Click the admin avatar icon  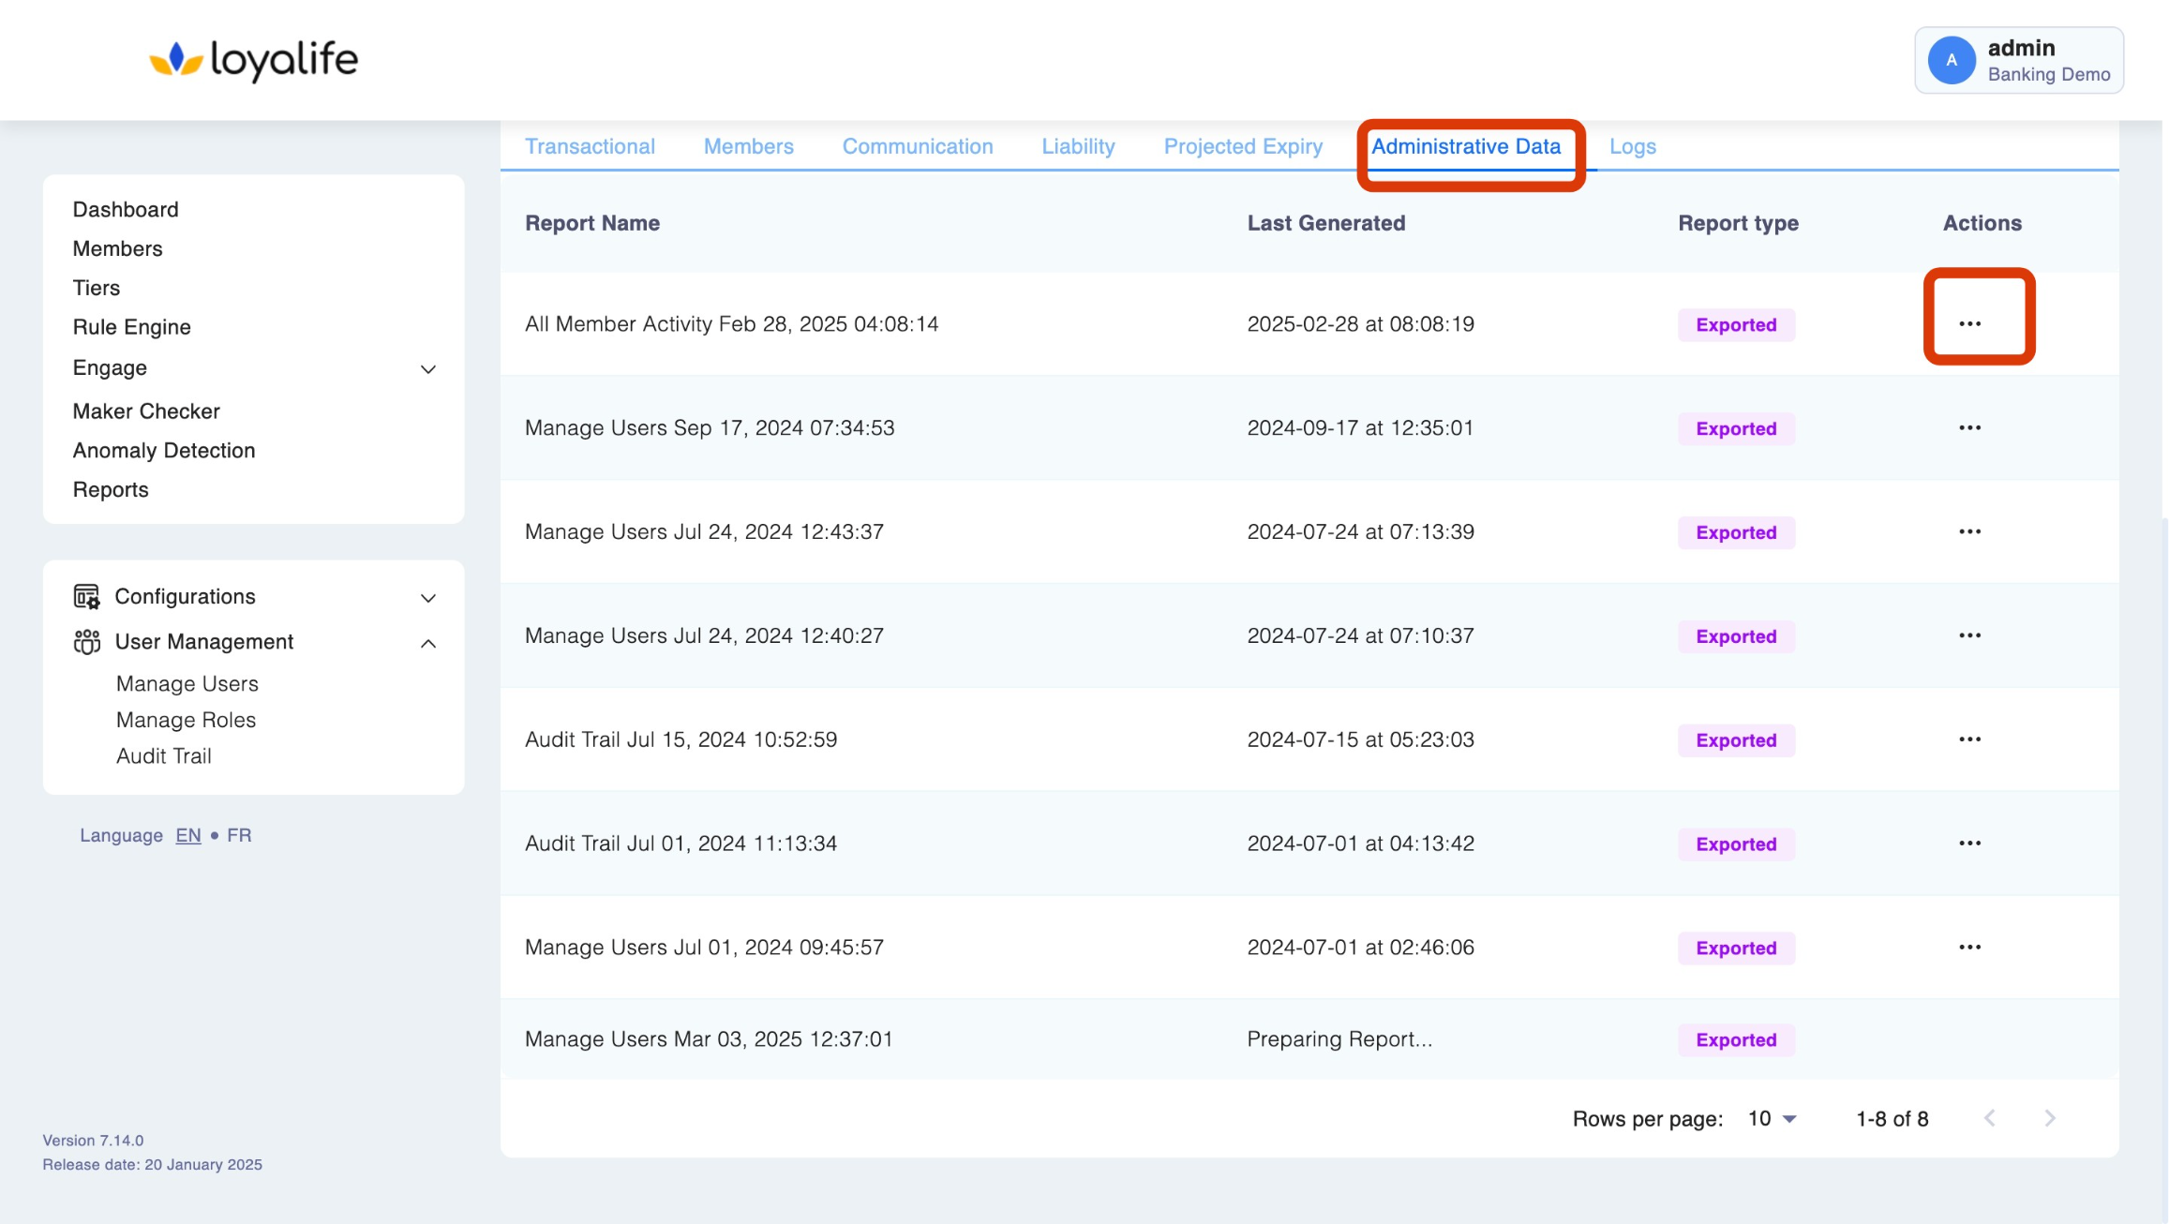(x=1951, y=60)
